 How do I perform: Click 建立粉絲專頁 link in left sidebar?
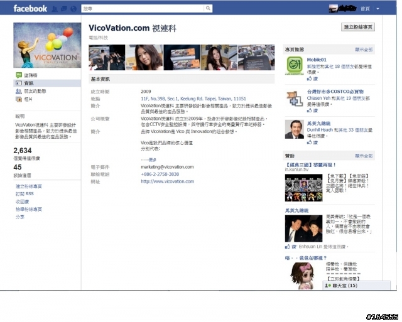(29, 186)
